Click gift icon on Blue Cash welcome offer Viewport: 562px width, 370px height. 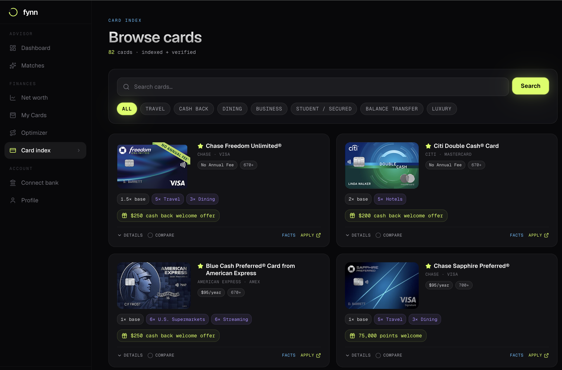[x=125, y=336]
